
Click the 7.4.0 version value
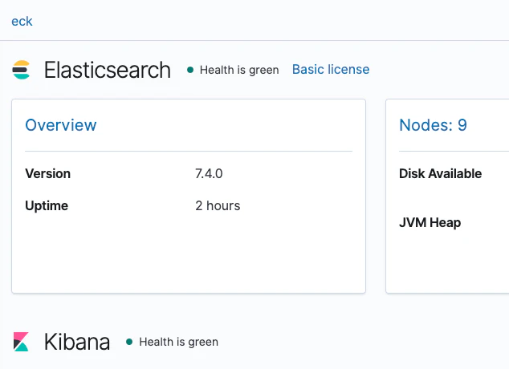[x=209, y=174]
